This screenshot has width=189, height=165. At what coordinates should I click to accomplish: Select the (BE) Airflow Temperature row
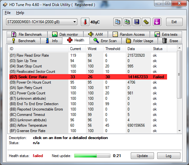click(88, 125)
